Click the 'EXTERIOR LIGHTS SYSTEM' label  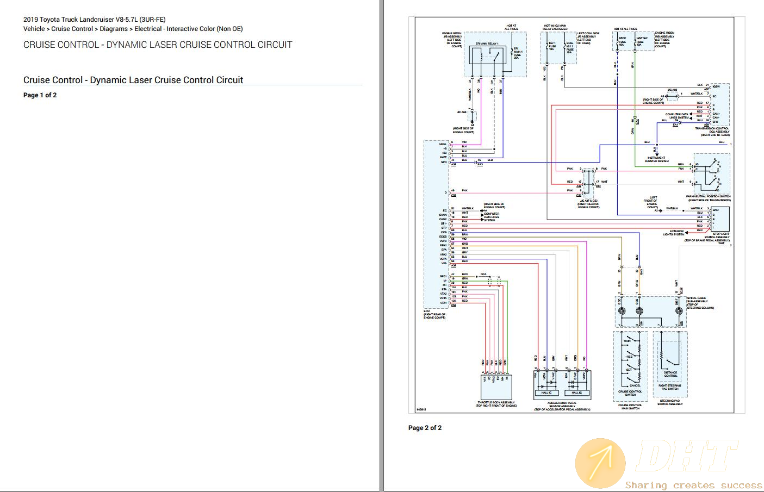(674, 233)
